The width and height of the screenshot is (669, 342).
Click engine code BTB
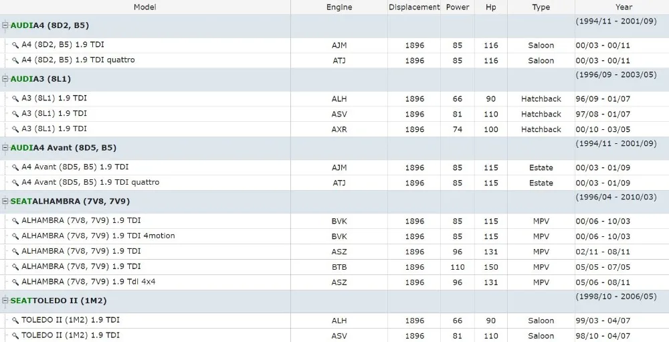(x=339, y=267)
